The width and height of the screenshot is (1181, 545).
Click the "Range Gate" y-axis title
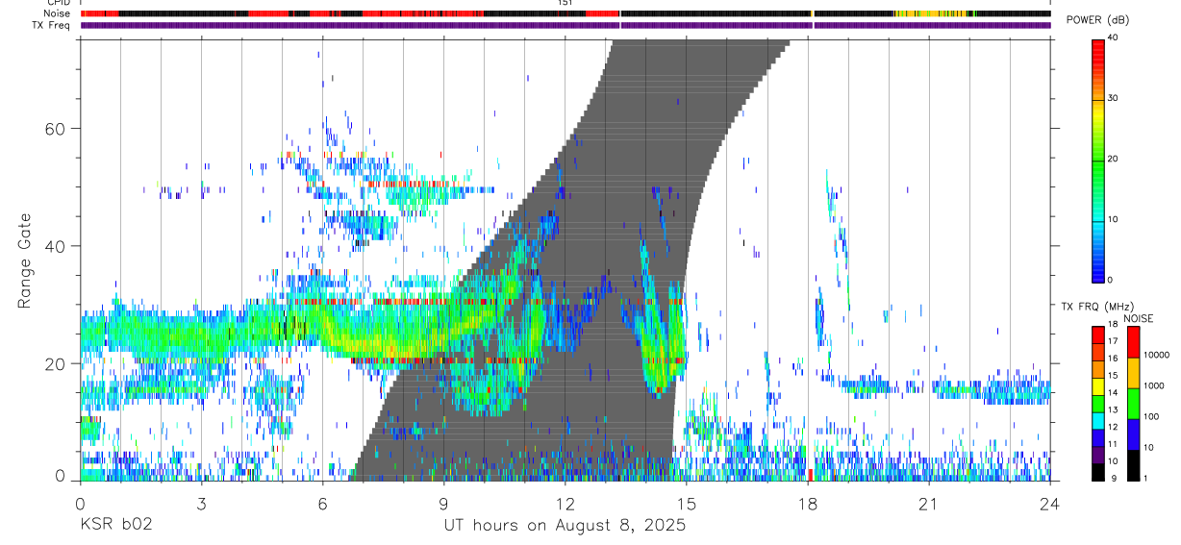pyautogui.click(x=25, y=260)
